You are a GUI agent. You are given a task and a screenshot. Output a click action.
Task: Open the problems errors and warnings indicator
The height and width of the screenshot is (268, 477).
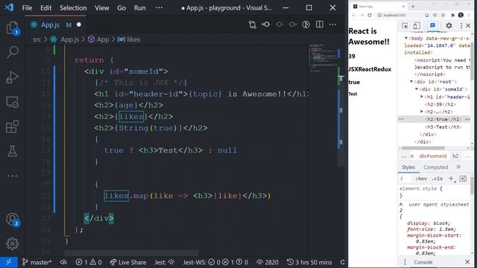click(x=89, y=262)
